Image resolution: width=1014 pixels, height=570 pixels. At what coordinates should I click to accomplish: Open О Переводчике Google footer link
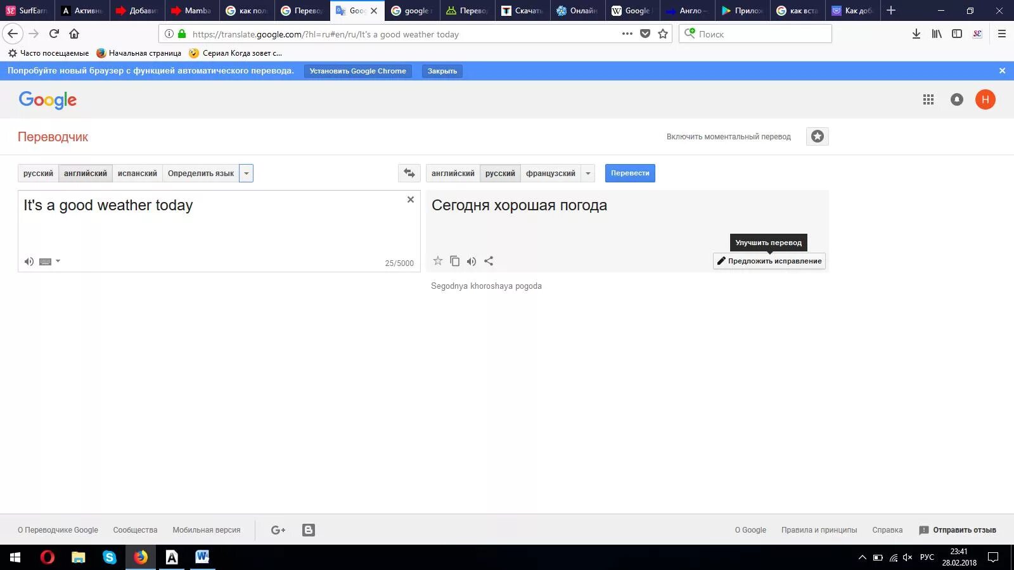(x=58, y=530)
